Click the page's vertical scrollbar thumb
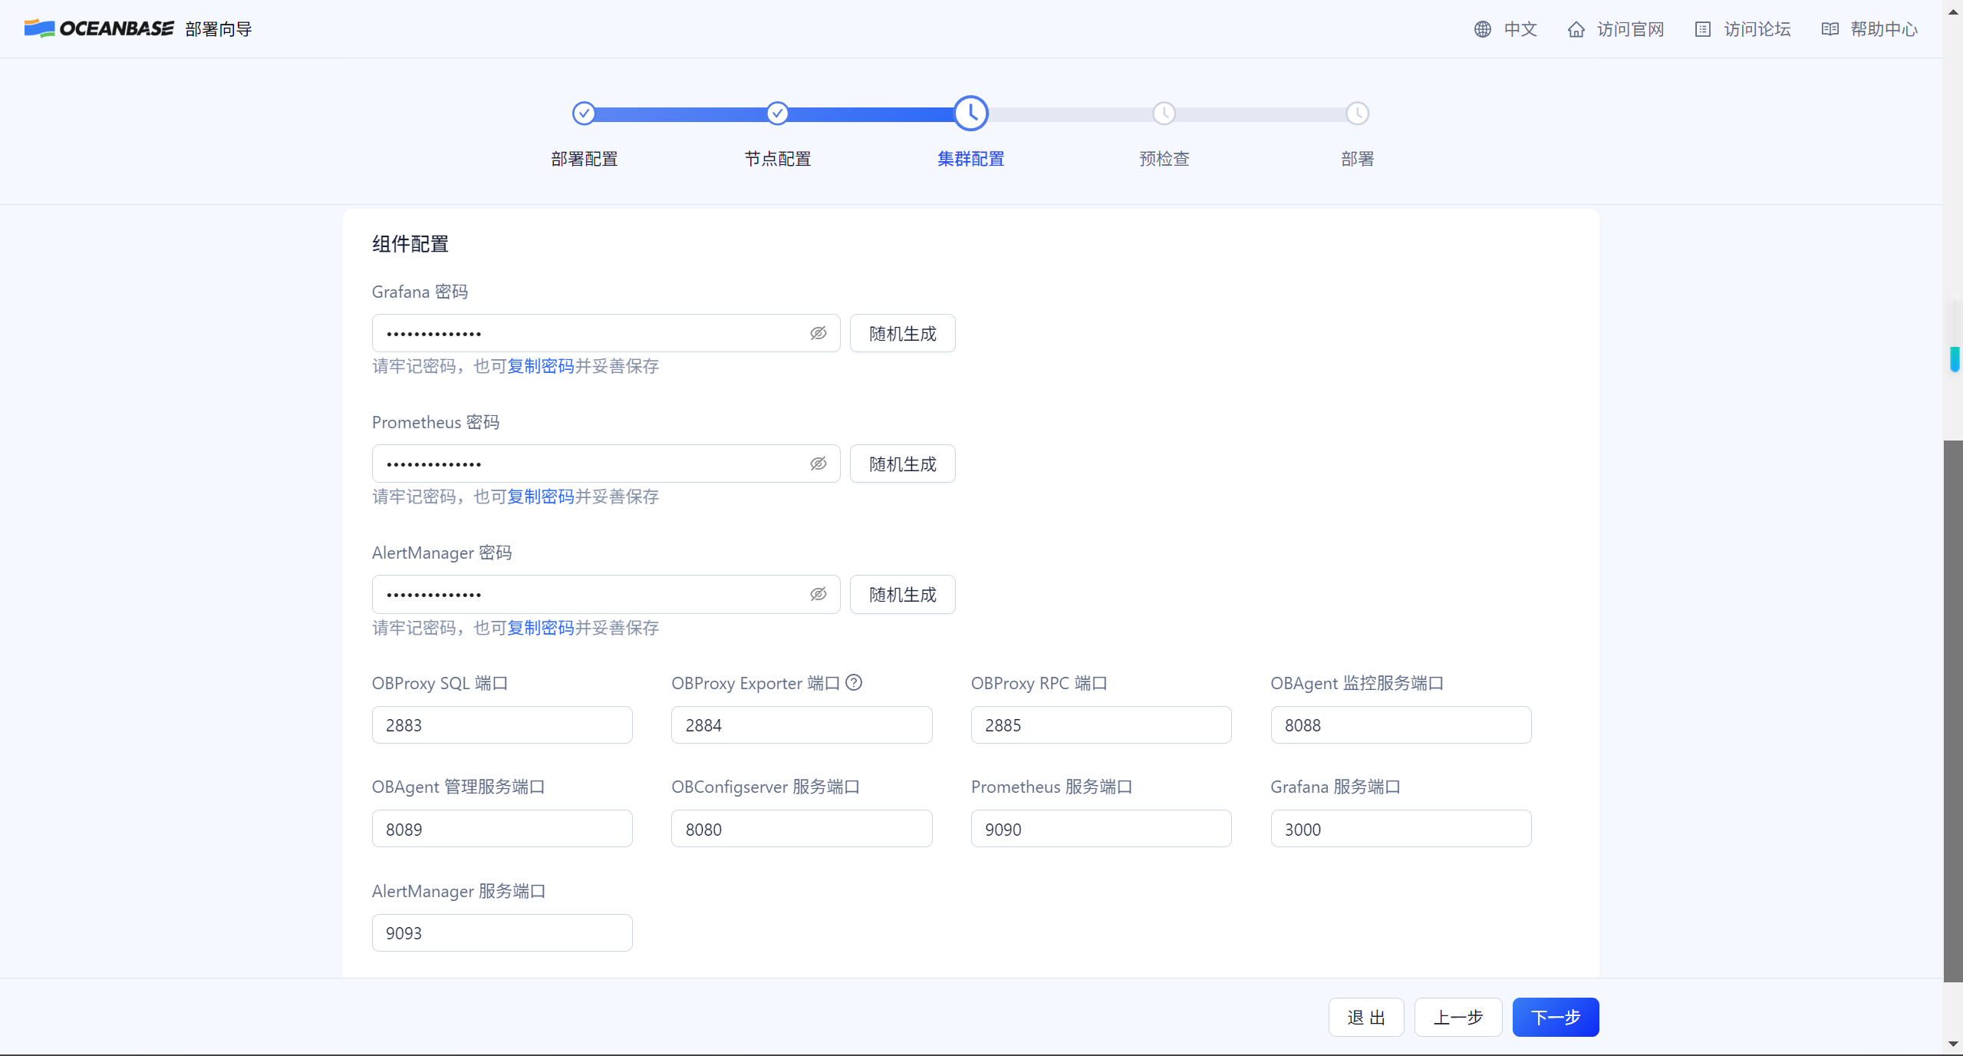The height and width of the screenshot is (1056, 1963). coord(1952,710)
